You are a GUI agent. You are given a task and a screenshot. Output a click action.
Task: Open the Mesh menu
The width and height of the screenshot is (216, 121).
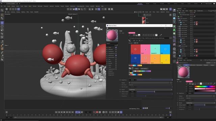(30, 6)
